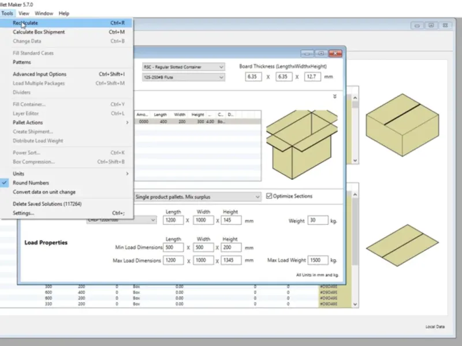Maximize the input dialog window

coord(321,54)
